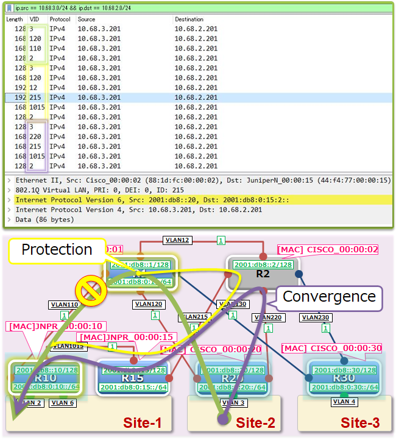The width and height of the screenshot is (396, 440).
Task: Click the 2001:db8::30/128 address on R30
Action: pos(345,370)
